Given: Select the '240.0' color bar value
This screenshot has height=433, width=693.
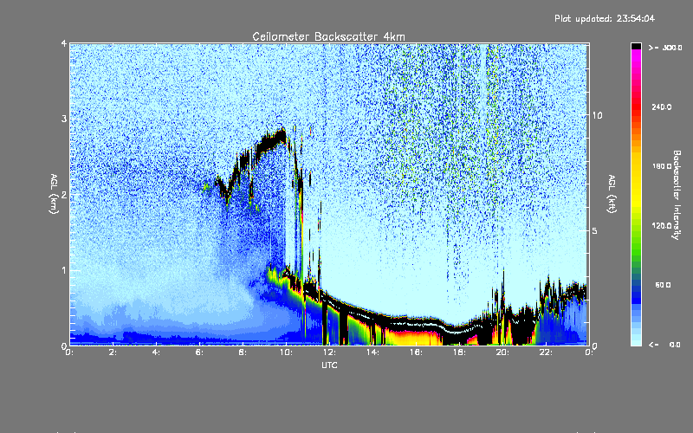Looking at the screenshot, I should click(x=662, y=107).
